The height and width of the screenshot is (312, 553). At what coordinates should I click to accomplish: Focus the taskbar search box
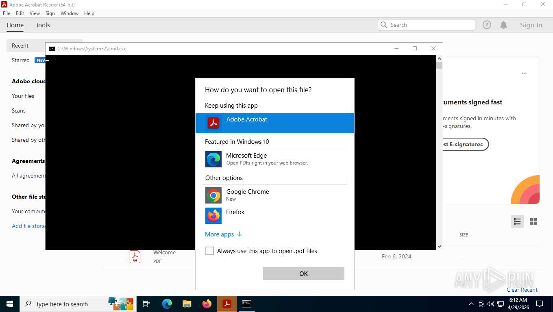click(77, 304)
